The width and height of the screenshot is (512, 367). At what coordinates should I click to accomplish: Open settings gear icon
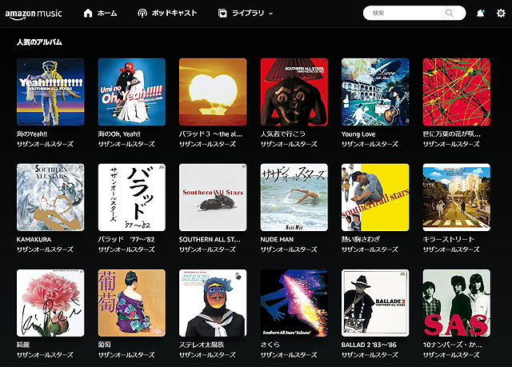[501, 13]
